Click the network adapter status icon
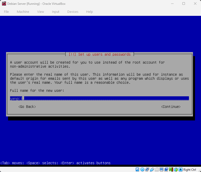The image size is (201, 172). pos(147,169)
